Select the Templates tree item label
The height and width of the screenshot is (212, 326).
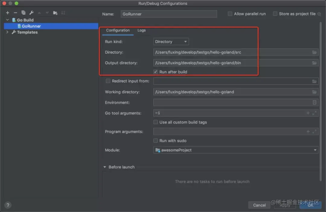27,32
